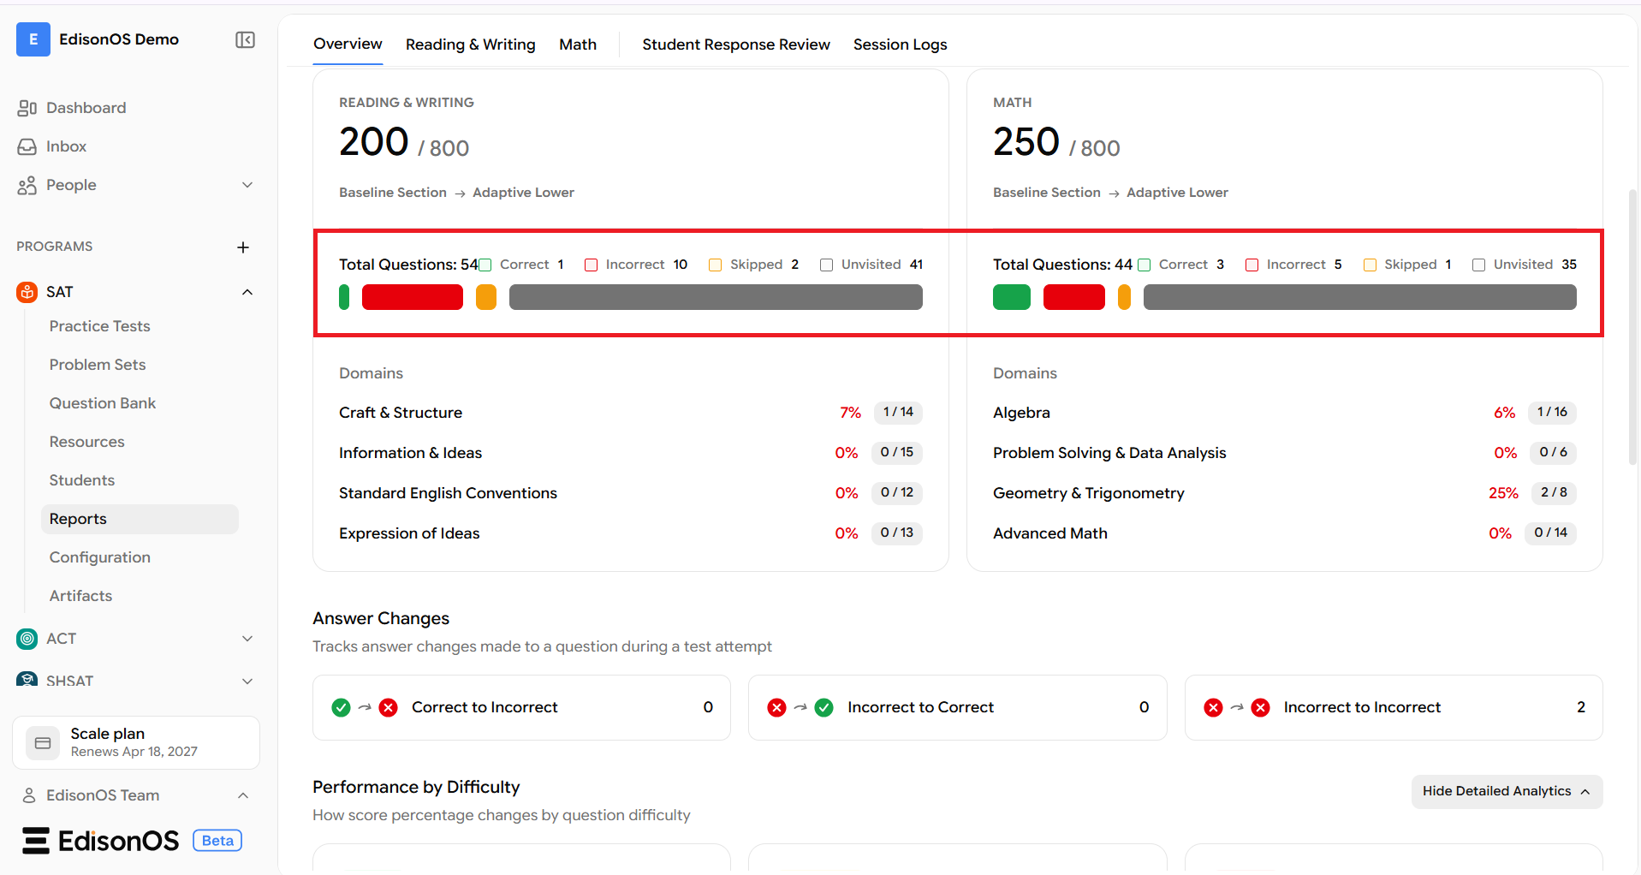1641x875 pixels.
Task: Click the Dashboard icon in the sidebar
Action: [x=27, y=108]
